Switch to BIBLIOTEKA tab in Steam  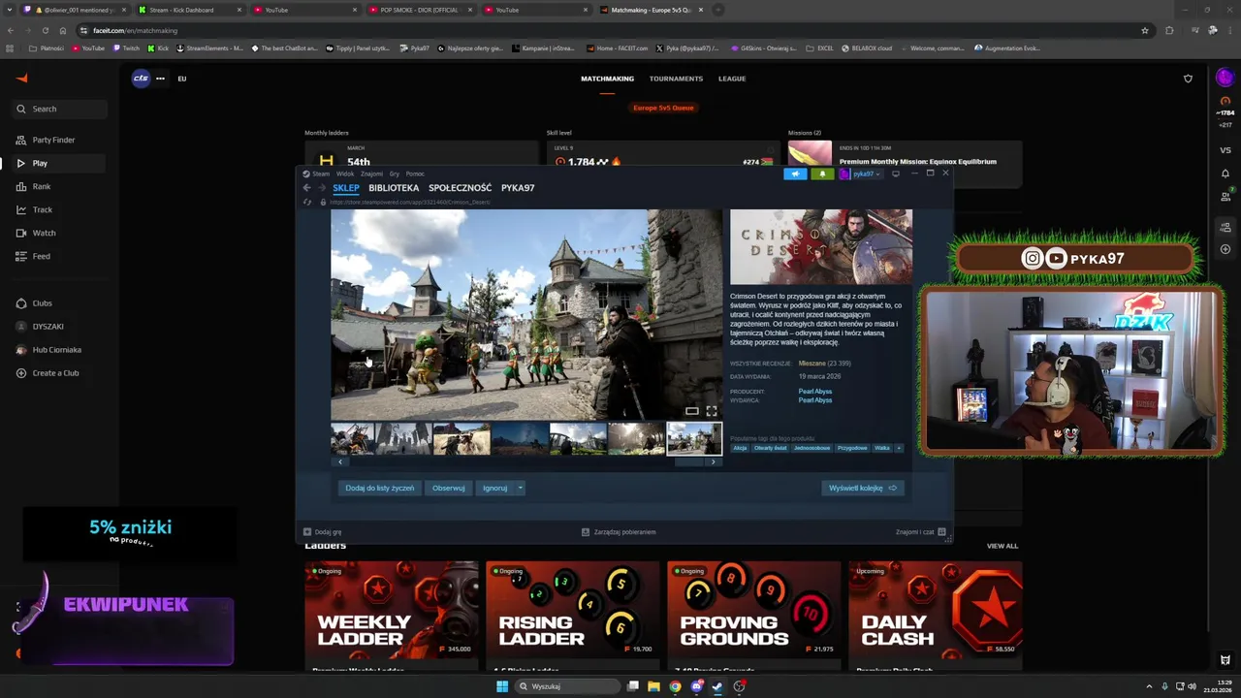(x=394, y=188)
